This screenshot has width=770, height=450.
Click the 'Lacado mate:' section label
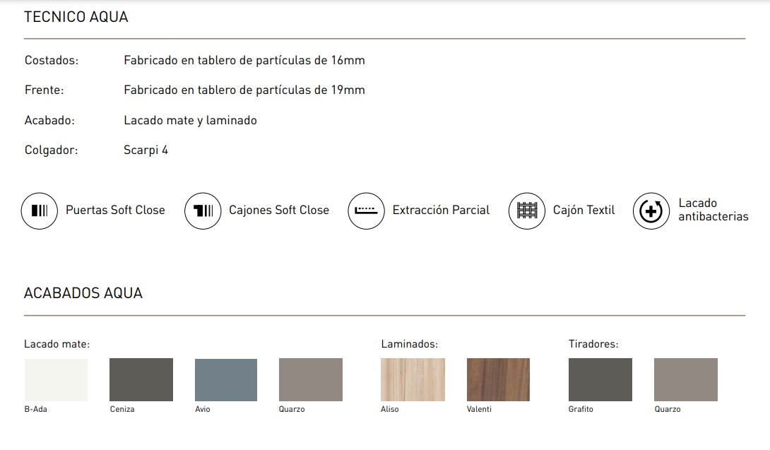[57, 344]
